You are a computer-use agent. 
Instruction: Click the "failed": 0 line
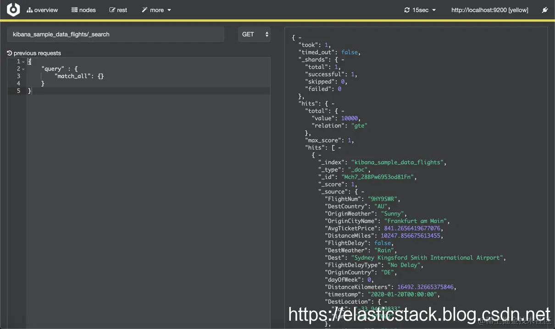tap(323, 89)
